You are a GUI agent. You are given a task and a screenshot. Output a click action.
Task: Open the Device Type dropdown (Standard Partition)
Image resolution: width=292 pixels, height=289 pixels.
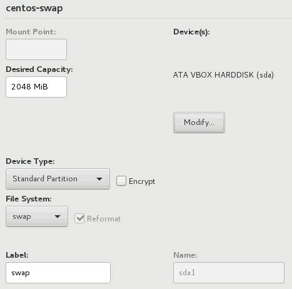(x=58, y=179)
